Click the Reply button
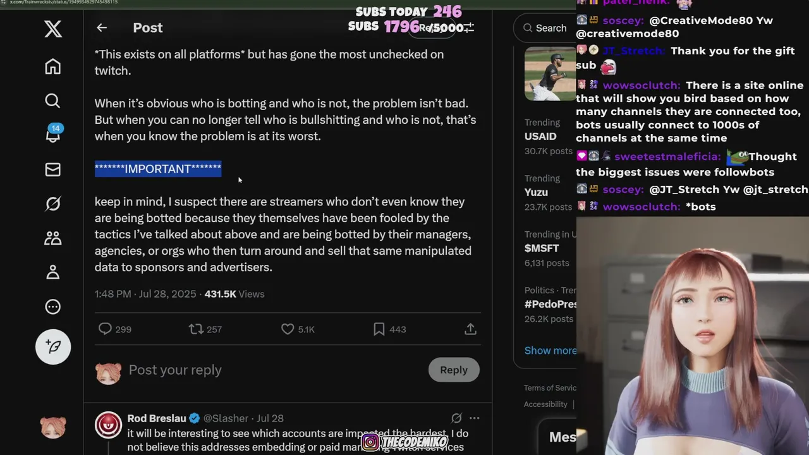 [x=454, y=370]
